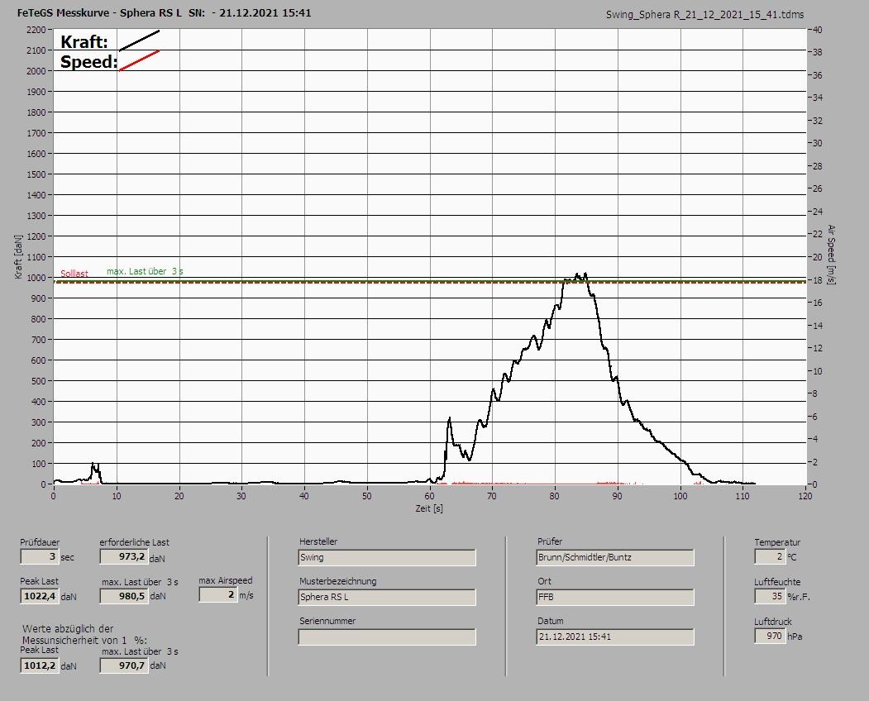Screen dimensions: 869x701
Task: Click the Zeit [s] axis label
Action: pos(429,508)
